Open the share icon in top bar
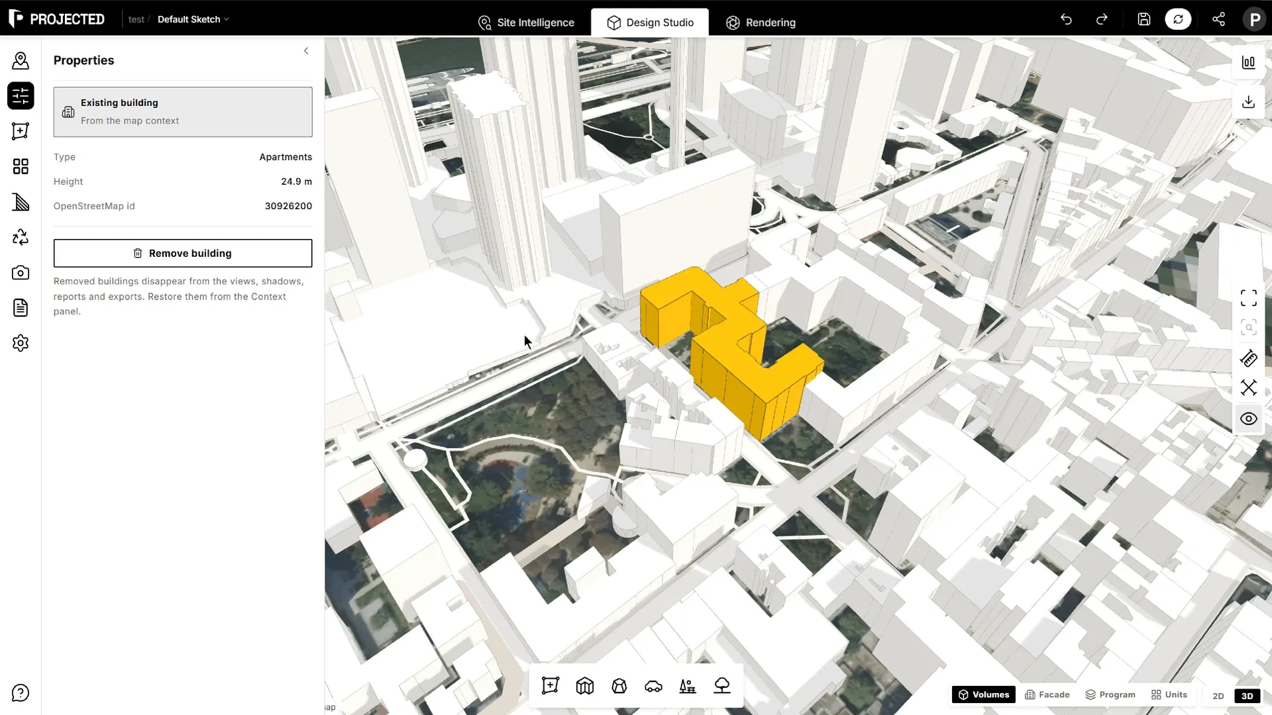Viewport: 1272px width, 715px height. pos(1218,19)
